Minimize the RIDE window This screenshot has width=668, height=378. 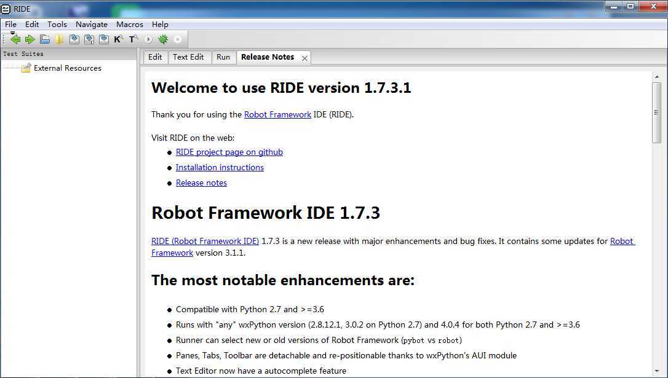(x=614, y=6)
